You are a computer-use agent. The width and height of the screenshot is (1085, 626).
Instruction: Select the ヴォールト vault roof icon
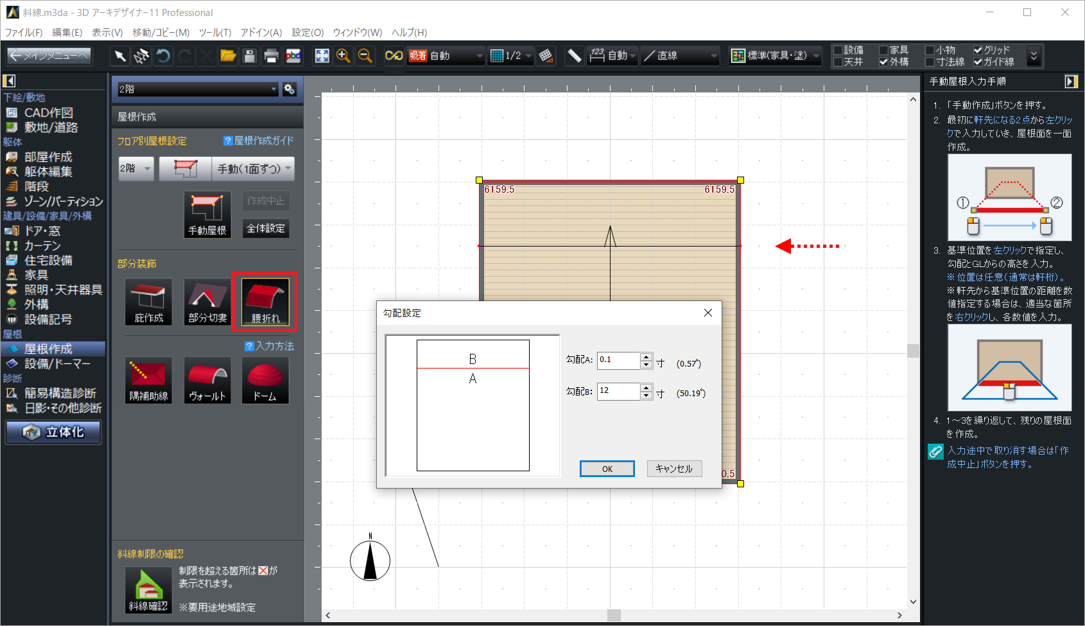tap(207, 379)
